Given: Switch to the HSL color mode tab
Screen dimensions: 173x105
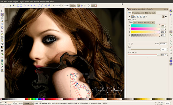Looking at the screenshot, I should click(x=135, y=22).
